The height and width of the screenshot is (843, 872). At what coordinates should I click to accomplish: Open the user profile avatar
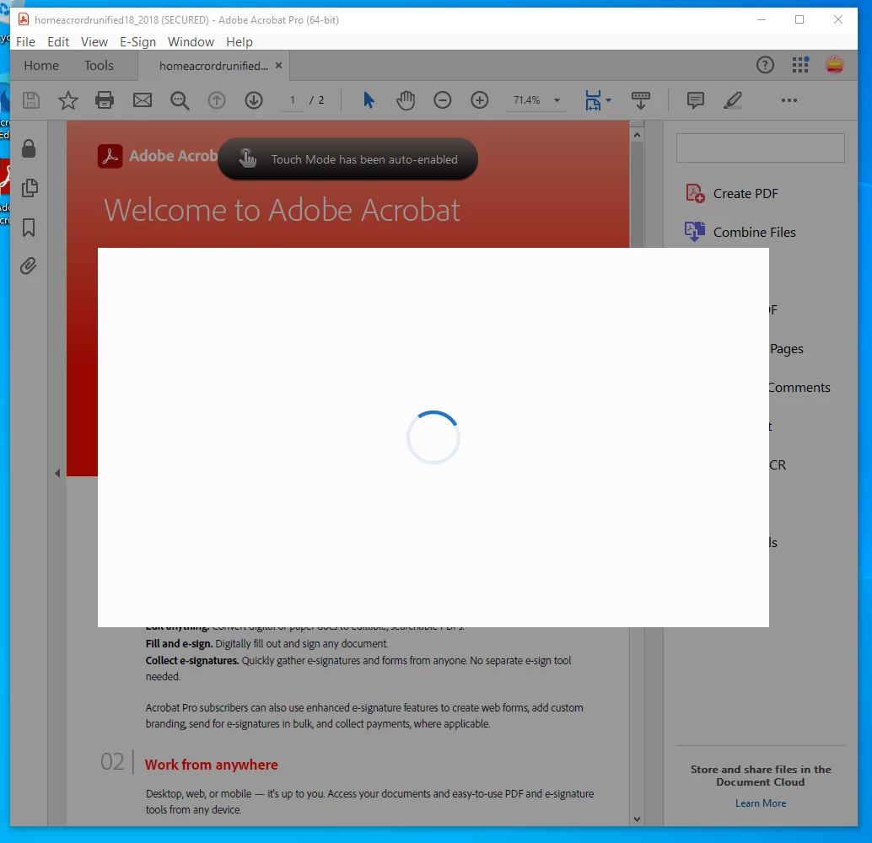point(835,65)
